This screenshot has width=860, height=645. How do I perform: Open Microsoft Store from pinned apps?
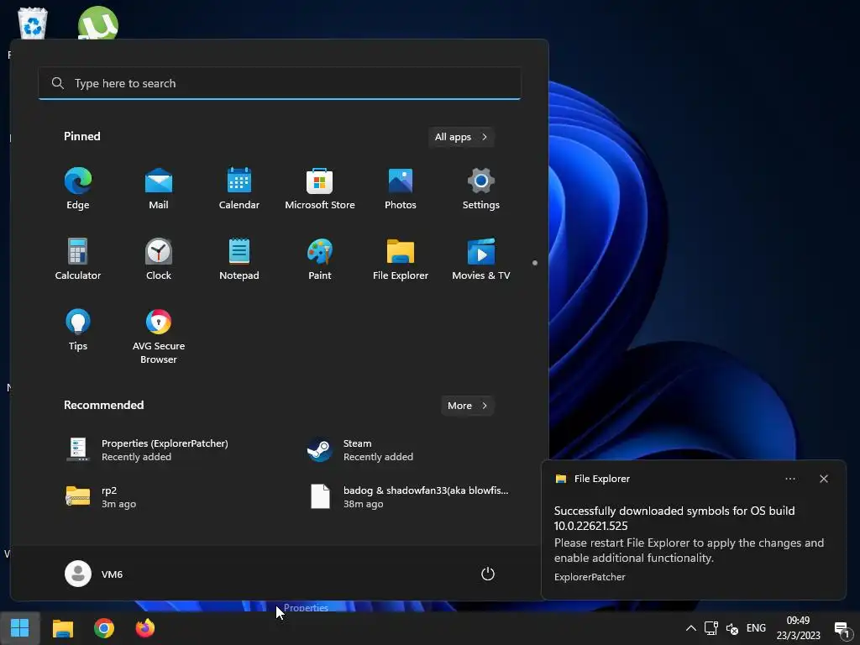320,189
